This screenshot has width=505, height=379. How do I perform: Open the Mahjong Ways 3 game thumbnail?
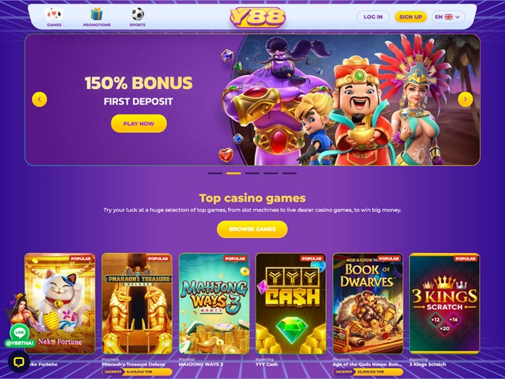(x=214, y=303)
